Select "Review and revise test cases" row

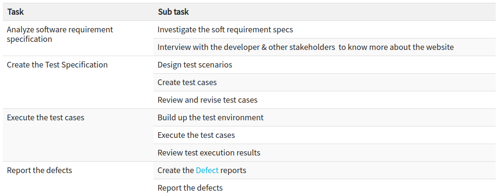tap(207, 100)
